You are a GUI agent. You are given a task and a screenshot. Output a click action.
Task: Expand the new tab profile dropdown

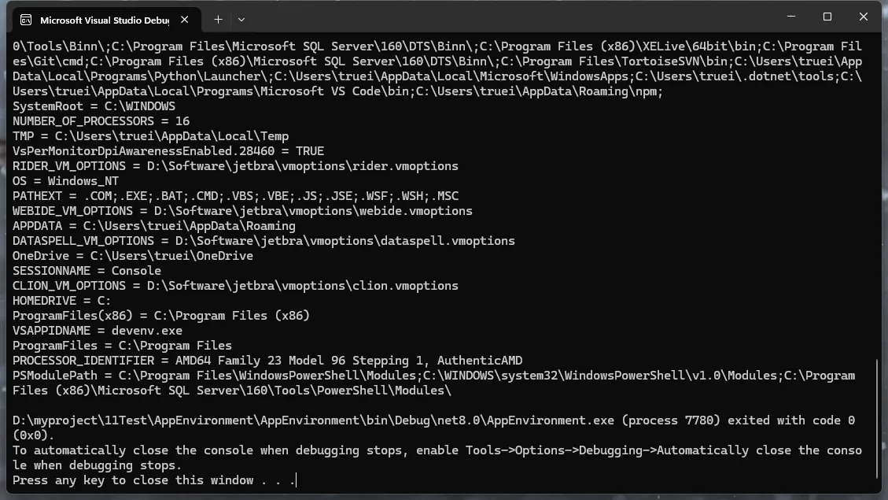coord(241,20)
